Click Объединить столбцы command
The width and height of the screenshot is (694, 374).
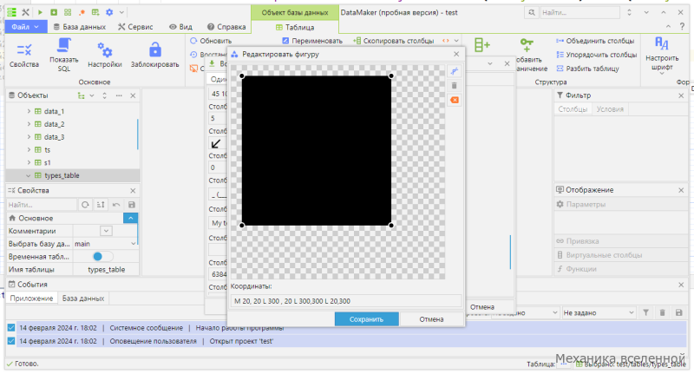pos(595,41)
